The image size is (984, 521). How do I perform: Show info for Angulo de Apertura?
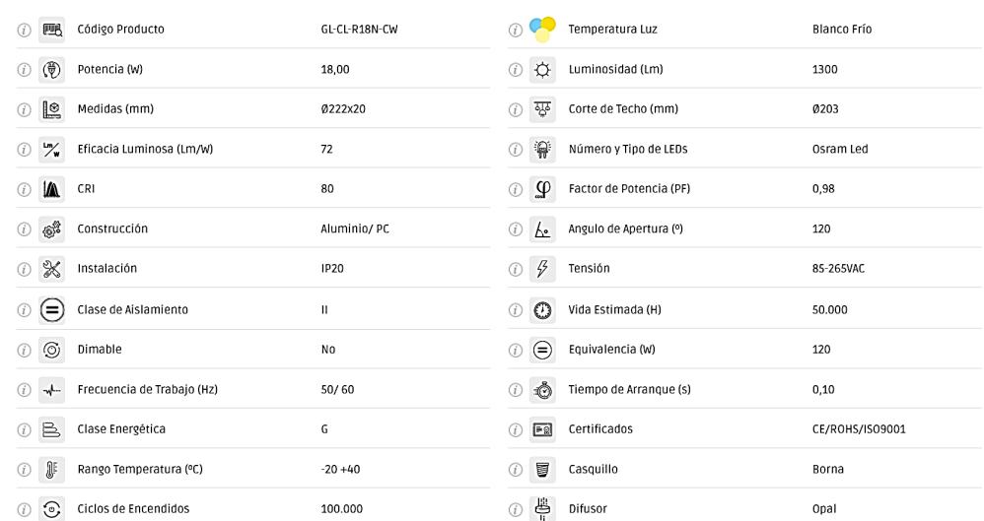514,229
